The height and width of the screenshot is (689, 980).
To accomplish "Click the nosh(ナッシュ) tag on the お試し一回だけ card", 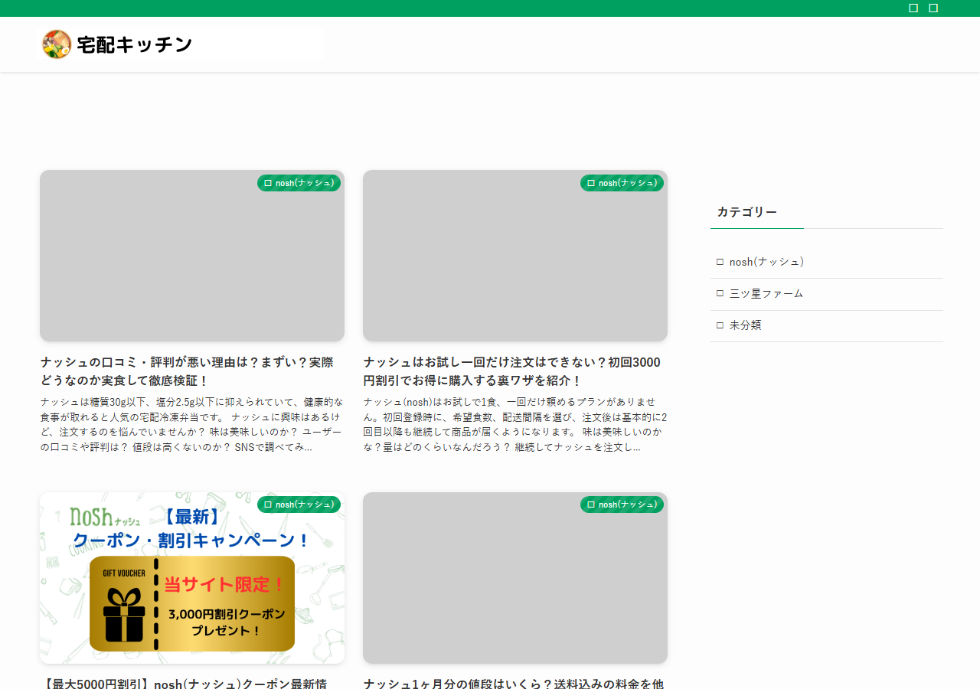I will click(622, 183).
